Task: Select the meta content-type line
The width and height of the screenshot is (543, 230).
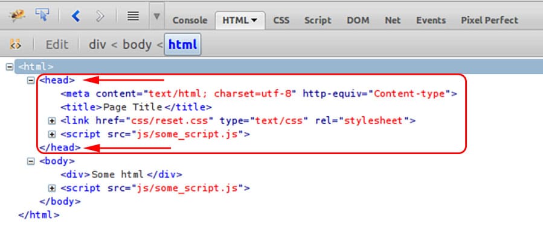Action: (x=259, y=93)
